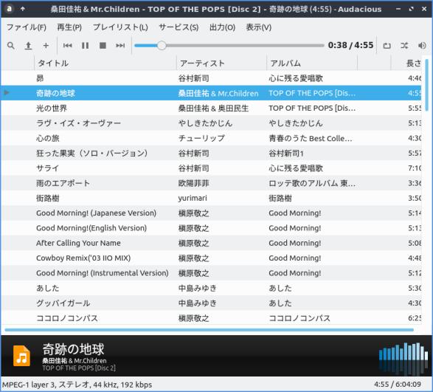Select Good Morning! (Japanese Version)
This screenshot has width=433, height=392.
pyautogui.click(x=96, y=213)
